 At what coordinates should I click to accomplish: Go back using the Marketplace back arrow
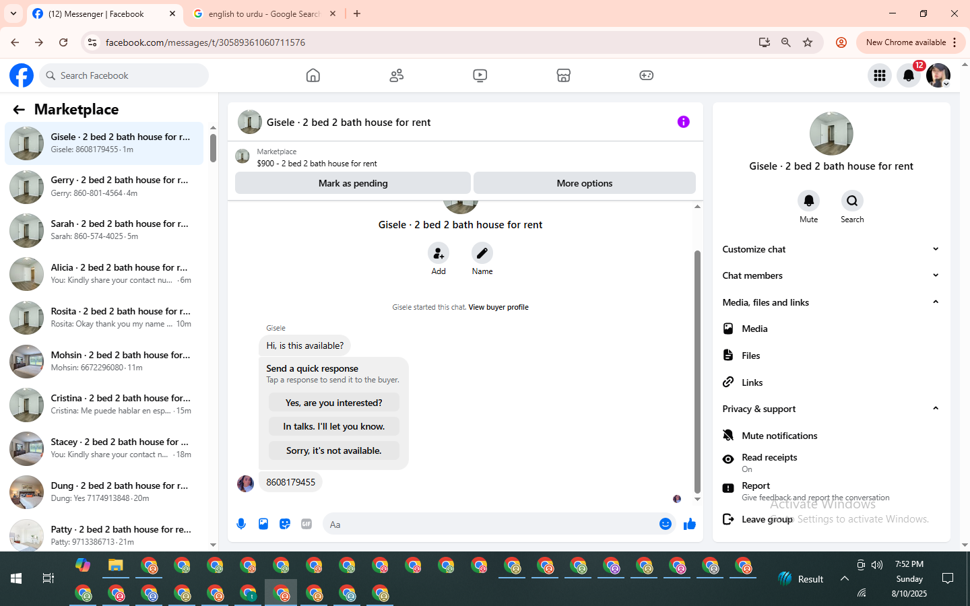click(x=19, y=110)
